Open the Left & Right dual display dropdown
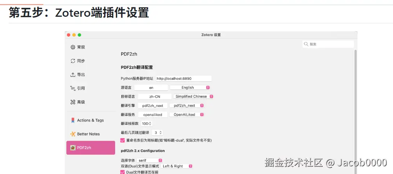The image size is (393, 174). (x=176, y=166)
